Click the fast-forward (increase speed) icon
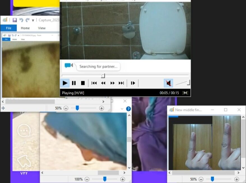Screen dimensions: 246x183 pyautogui.click(x=112, y=83)
